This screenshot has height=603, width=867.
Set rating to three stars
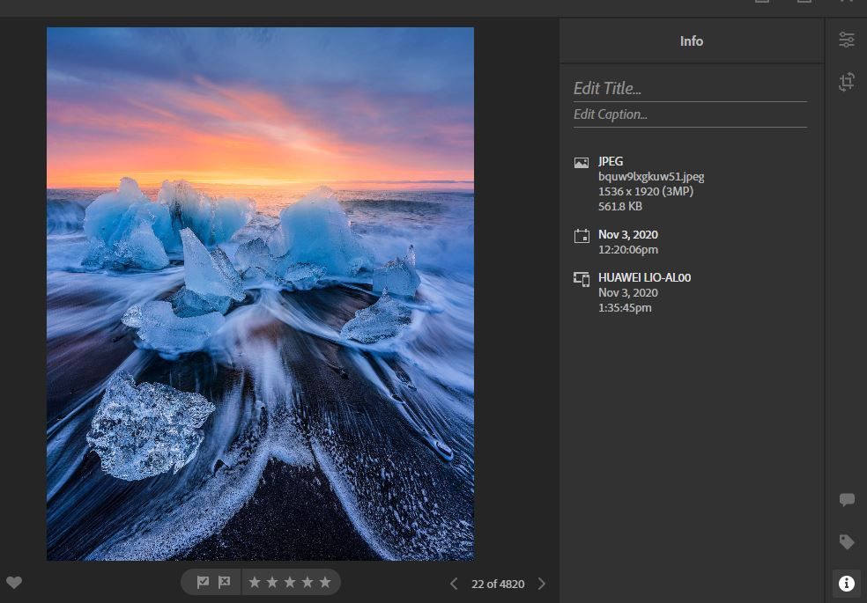(x=290, y=582)
